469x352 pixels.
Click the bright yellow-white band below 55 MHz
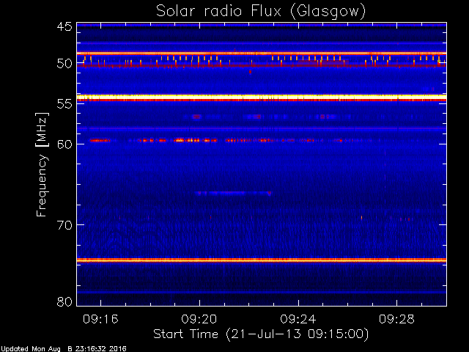point(262,97)
